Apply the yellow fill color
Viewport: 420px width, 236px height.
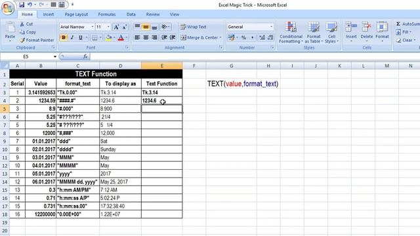[109, 38]
